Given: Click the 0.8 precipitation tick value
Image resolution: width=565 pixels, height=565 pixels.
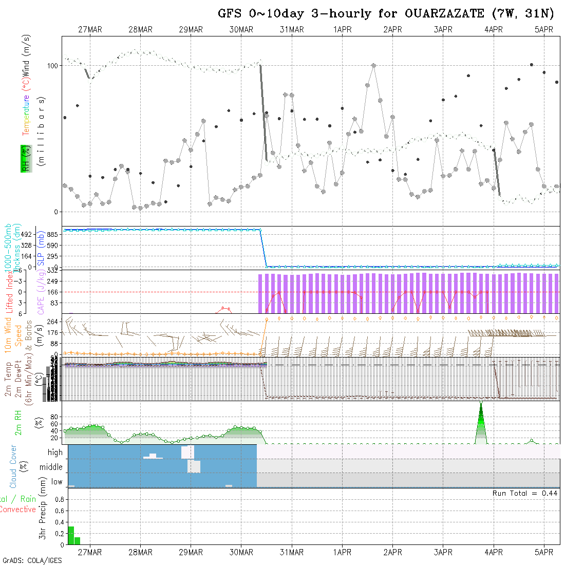Looking at the screenshot, I should pos(60,499).
